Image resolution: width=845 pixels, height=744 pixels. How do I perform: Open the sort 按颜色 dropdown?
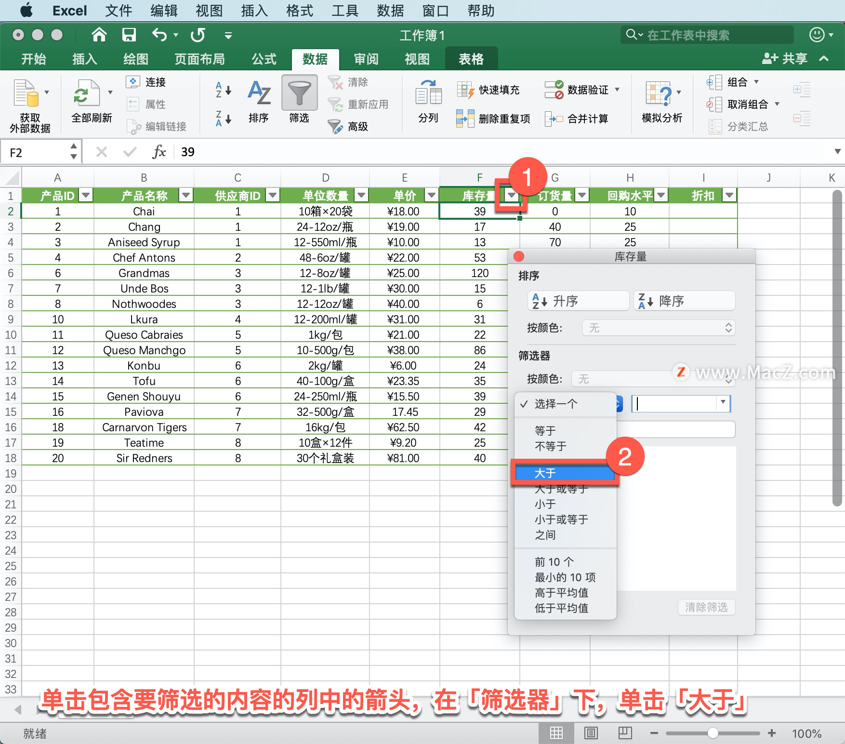[659, 328]
